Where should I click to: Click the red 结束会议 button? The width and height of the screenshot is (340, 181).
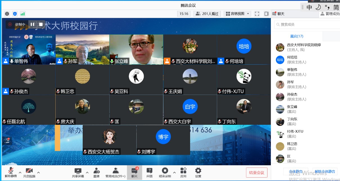256,173
